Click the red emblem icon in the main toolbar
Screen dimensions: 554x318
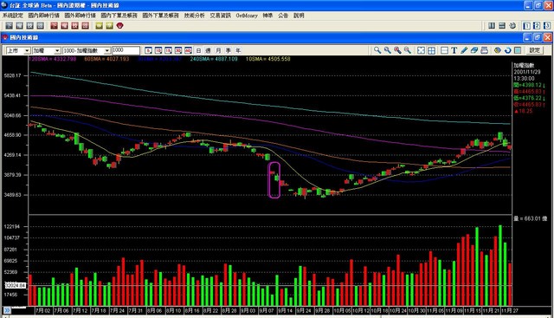(120, 26)
